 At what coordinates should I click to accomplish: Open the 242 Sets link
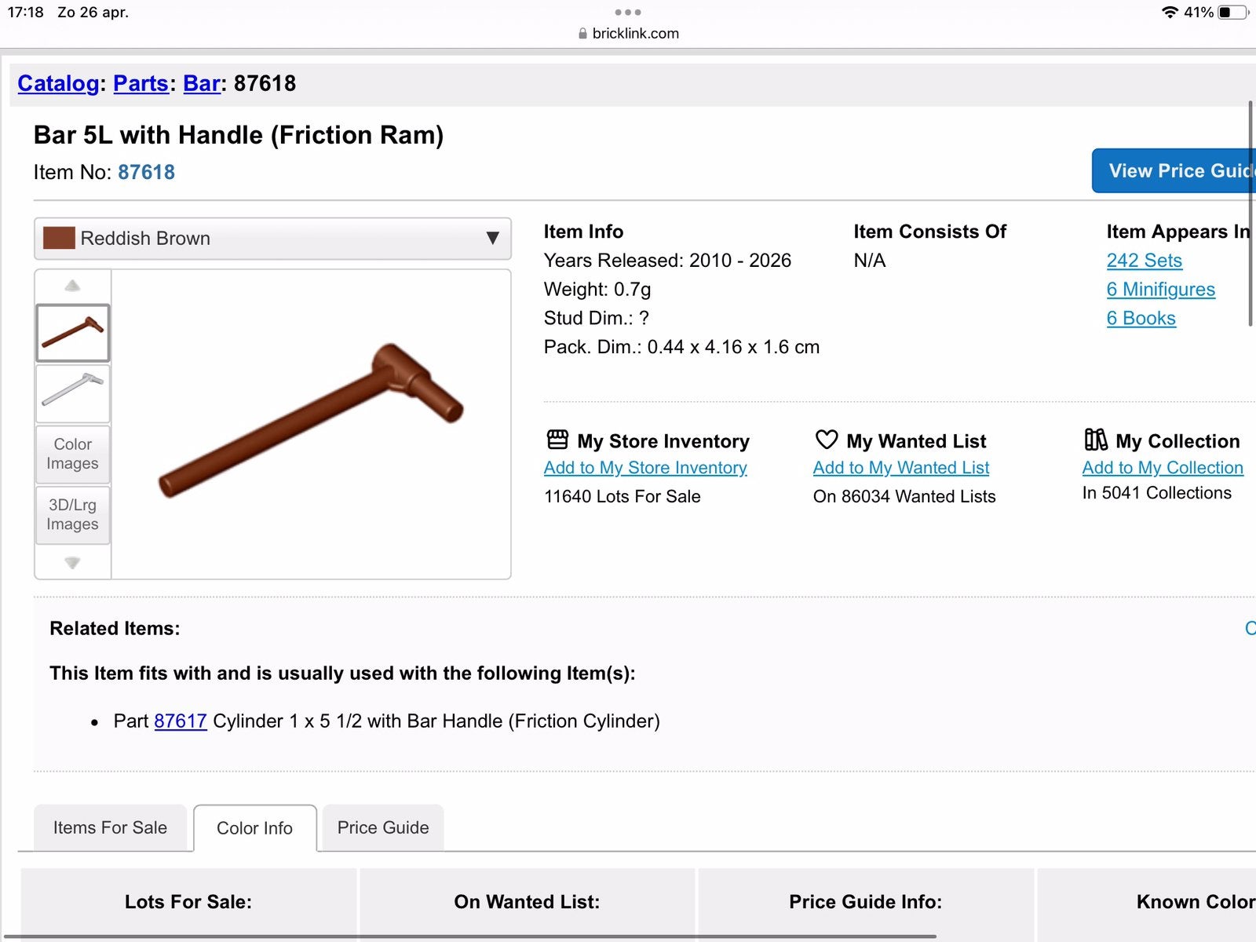click(1145, 261)
